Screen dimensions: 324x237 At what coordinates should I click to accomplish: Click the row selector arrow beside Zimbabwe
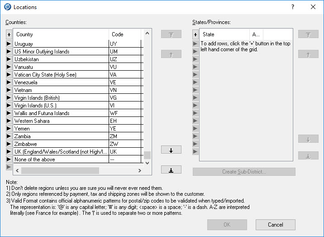click(9, 144)
